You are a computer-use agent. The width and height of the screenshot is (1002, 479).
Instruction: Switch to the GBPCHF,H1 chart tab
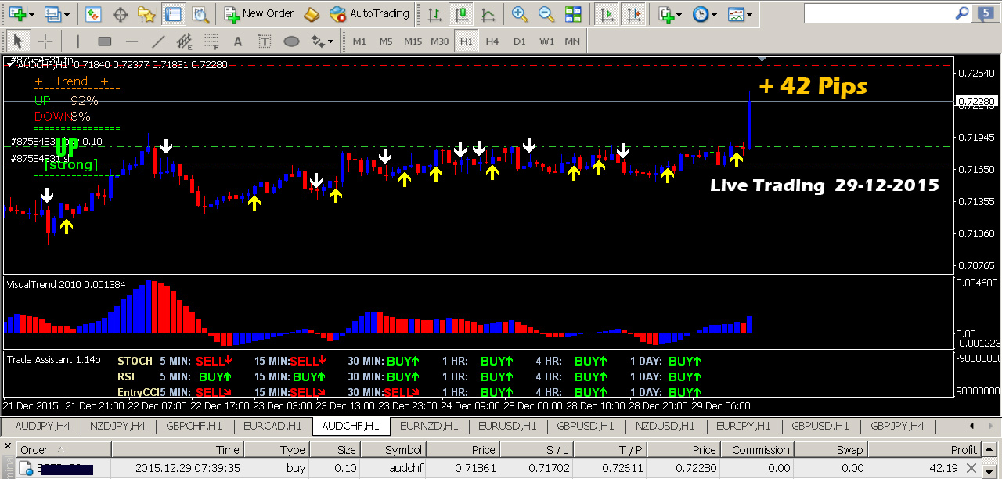195,427
